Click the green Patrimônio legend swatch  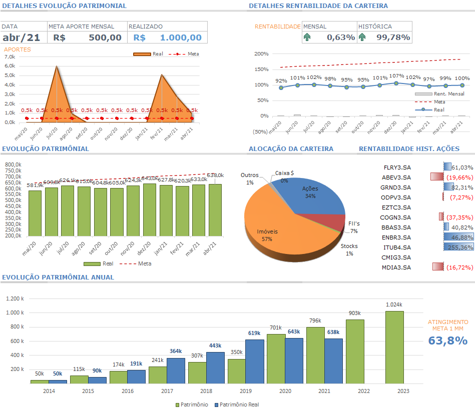(178, 405)
